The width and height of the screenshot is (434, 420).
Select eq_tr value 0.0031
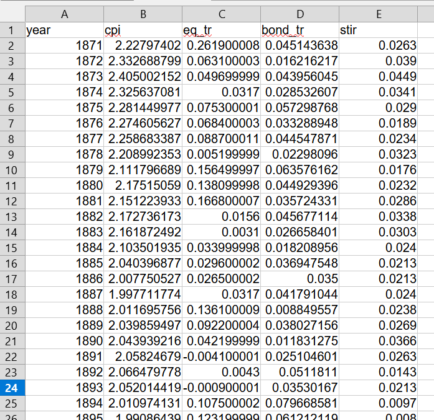pyautogui.click(x=222, y=232)
